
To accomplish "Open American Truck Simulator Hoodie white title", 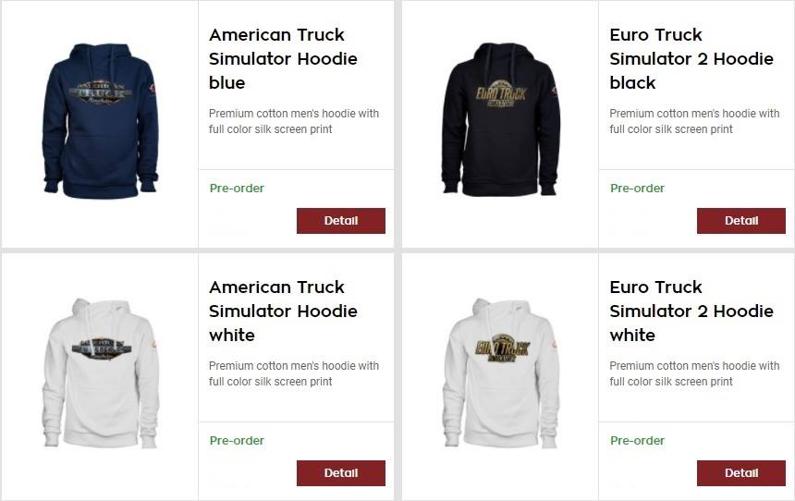I will tap(283, 311).
